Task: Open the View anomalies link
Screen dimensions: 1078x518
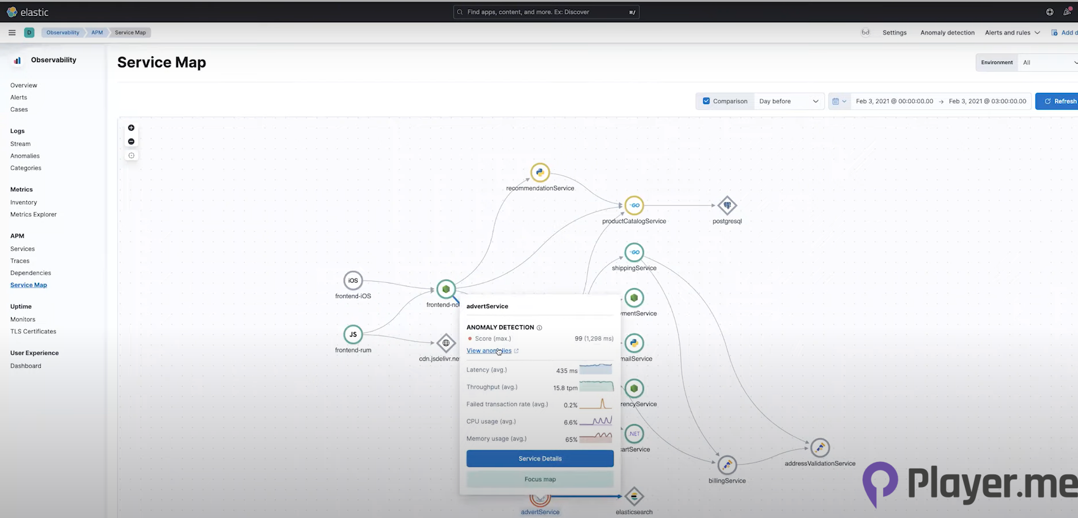Action: point(488,350)
